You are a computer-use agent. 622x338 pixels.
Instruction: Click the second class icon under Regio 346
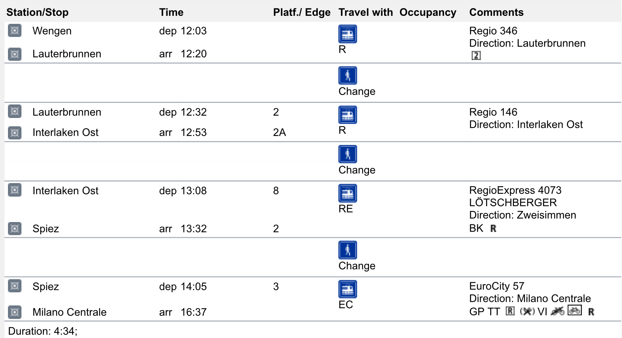pyautogui.click(x=476, y=56)
